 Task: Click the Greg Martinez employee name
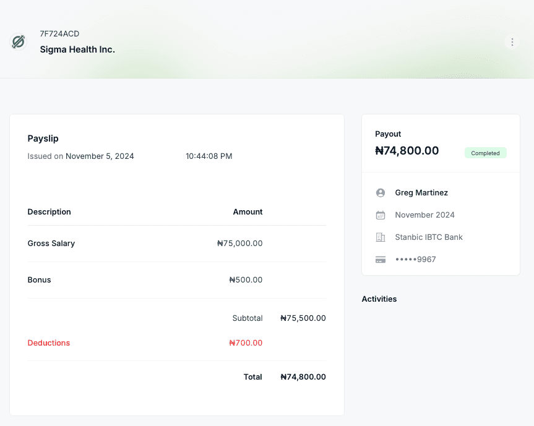pyautogui.click(x=421, y=193)
